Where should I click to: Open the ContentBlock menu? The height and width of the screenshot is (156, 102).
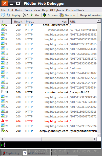[75, 10]
